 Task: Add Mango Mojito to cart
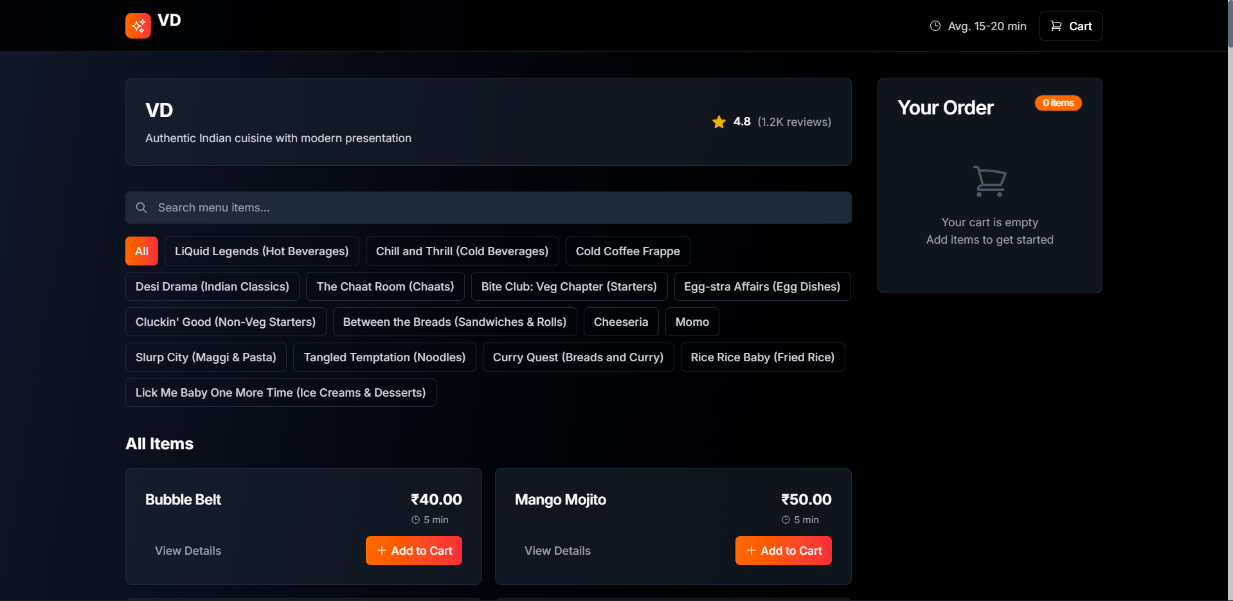click(x=783, y=551)
